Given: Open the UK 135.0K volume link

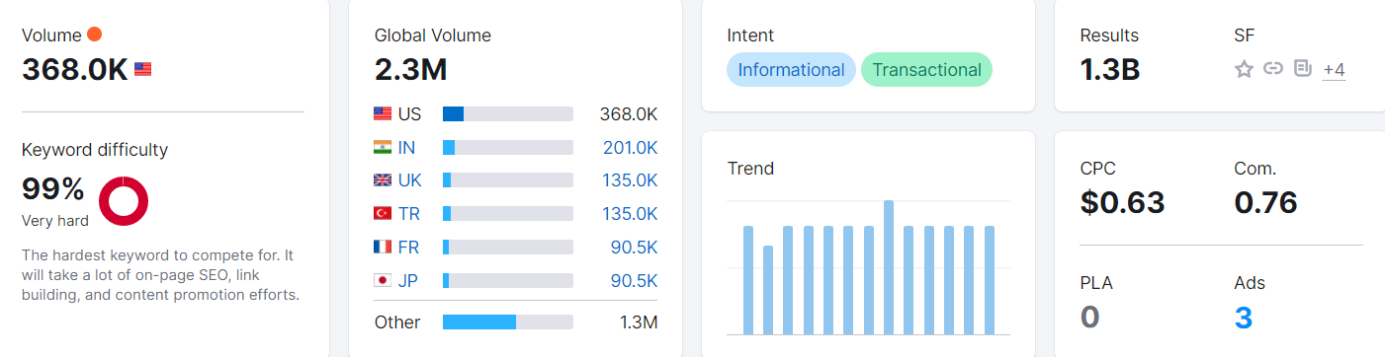Looking at the screenshot, I should [630, 180].
